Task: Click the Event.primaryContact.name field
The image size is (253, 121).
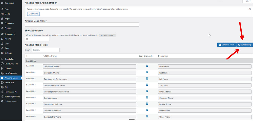Action: point(89,79)
